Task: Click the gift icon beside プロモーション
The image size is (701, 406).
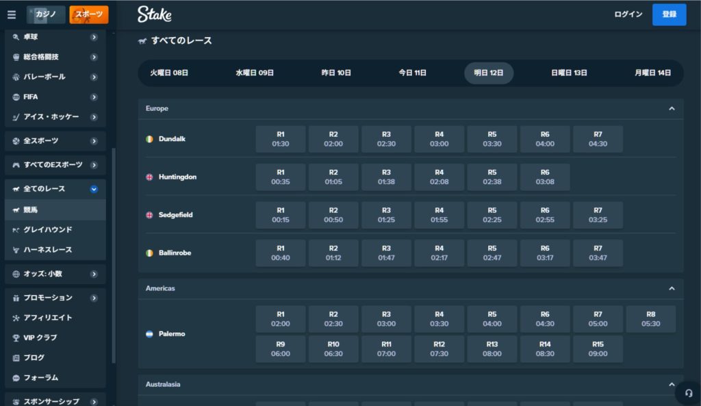Action: (x=16, y=298)
